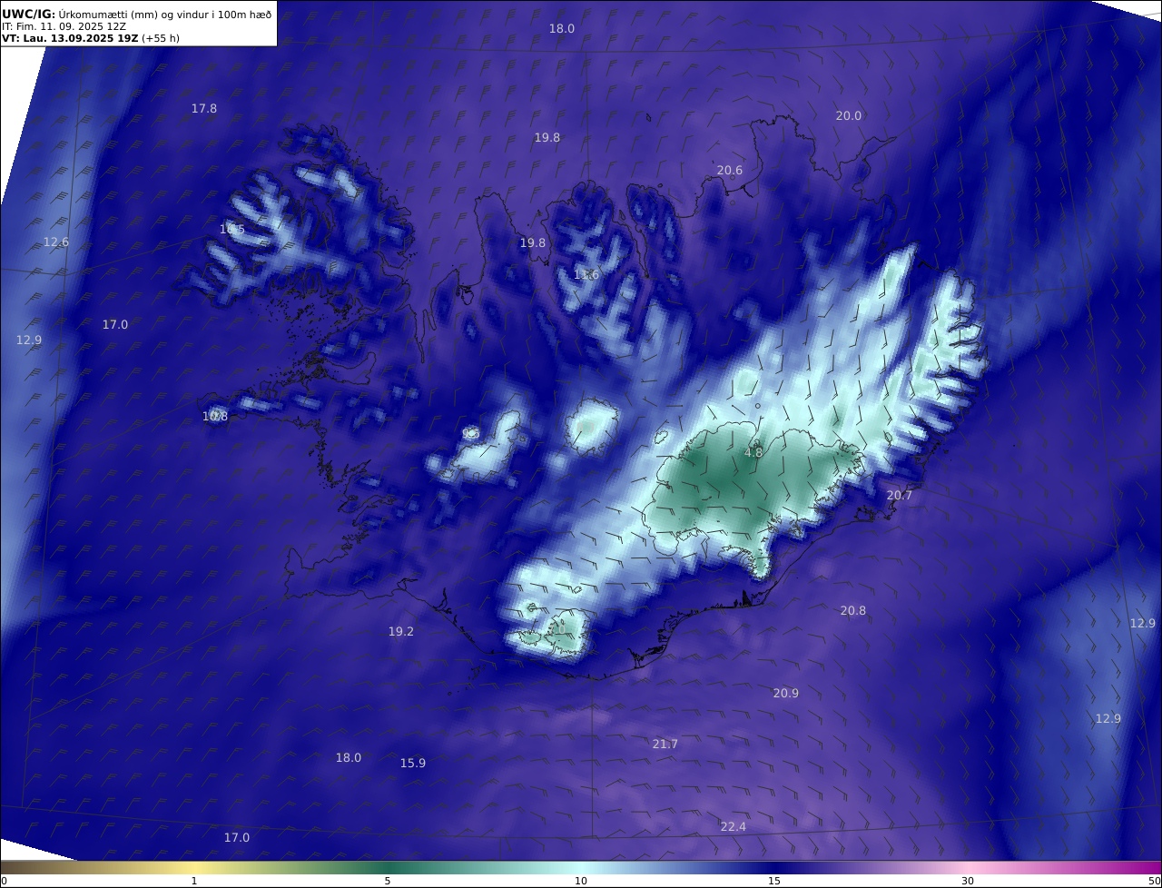Click the 22.4 value label
This screenshot has width=1162, height=888.
(x=733, y=826)
